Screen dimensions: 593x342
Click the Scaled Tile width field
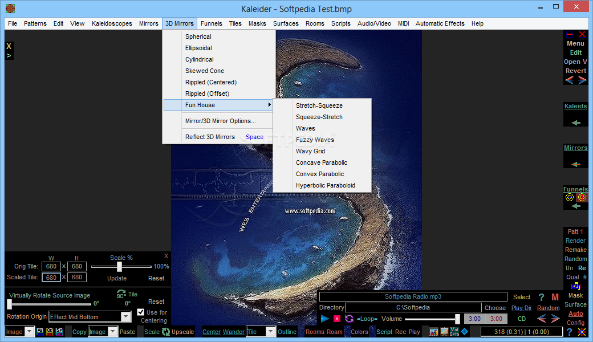pos(51,278)
